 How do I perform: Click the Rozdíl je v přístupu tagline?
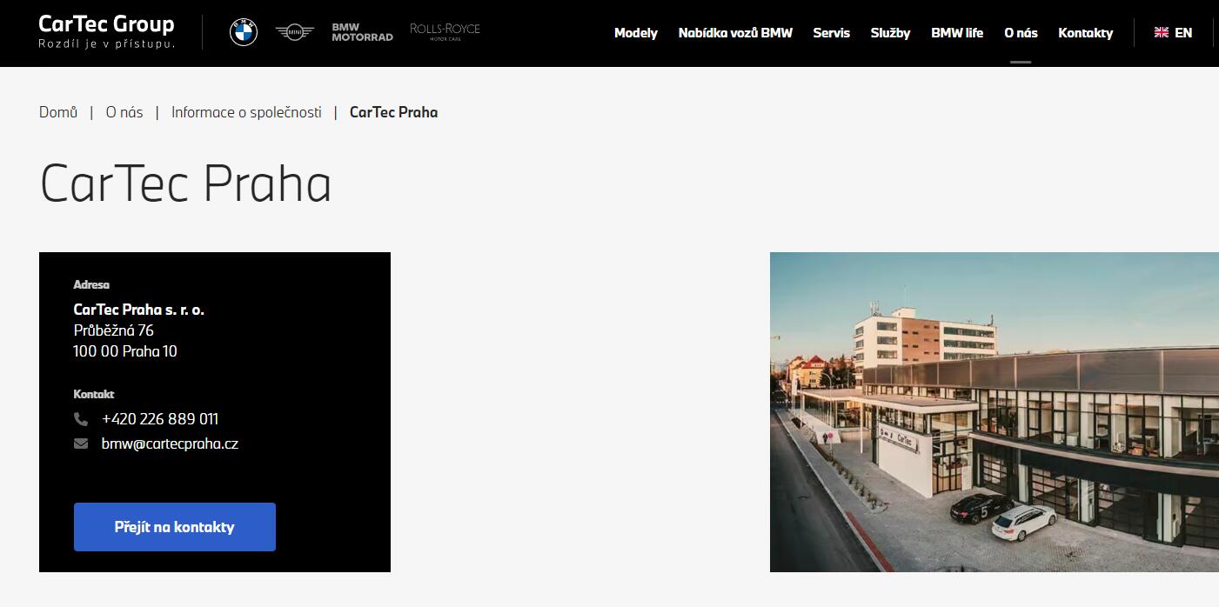coord(106,43)
